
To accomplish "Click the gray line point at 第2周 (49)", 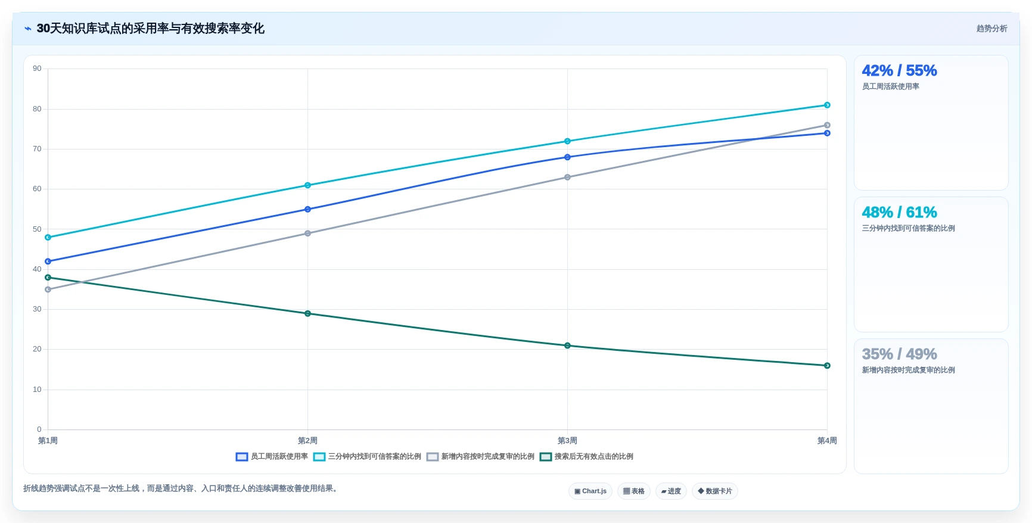I will [307, 234].
